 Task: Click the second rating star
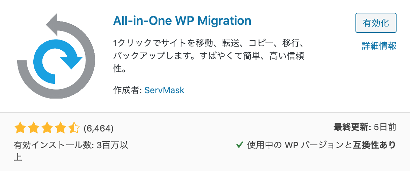34,128
